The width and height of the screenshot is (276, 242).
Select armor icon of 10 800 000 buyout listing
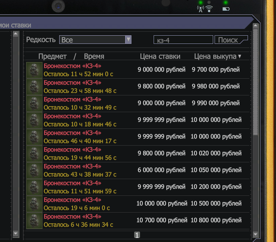pyautogui.click(x=34, y=221)
